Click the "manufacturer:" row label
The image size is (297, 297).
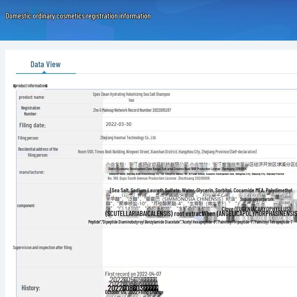point(32,172)
